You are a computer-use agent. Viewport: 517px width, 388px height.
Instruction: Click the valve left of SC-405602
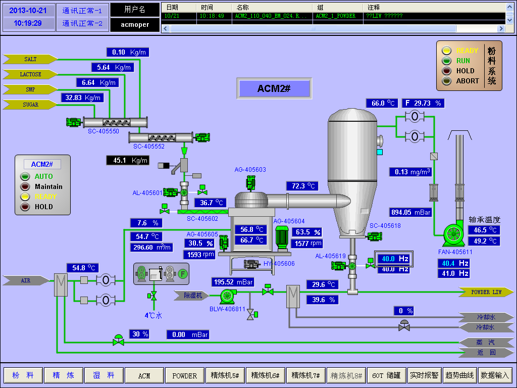(x=165, y=209)
